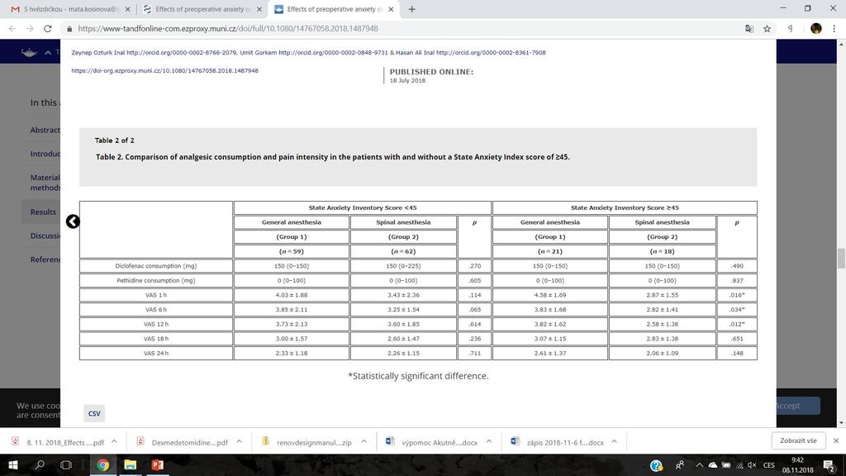The width and height of the screenshot is (846, 476).
Task: Click the padlock site info icon
Action: [69, 29]
